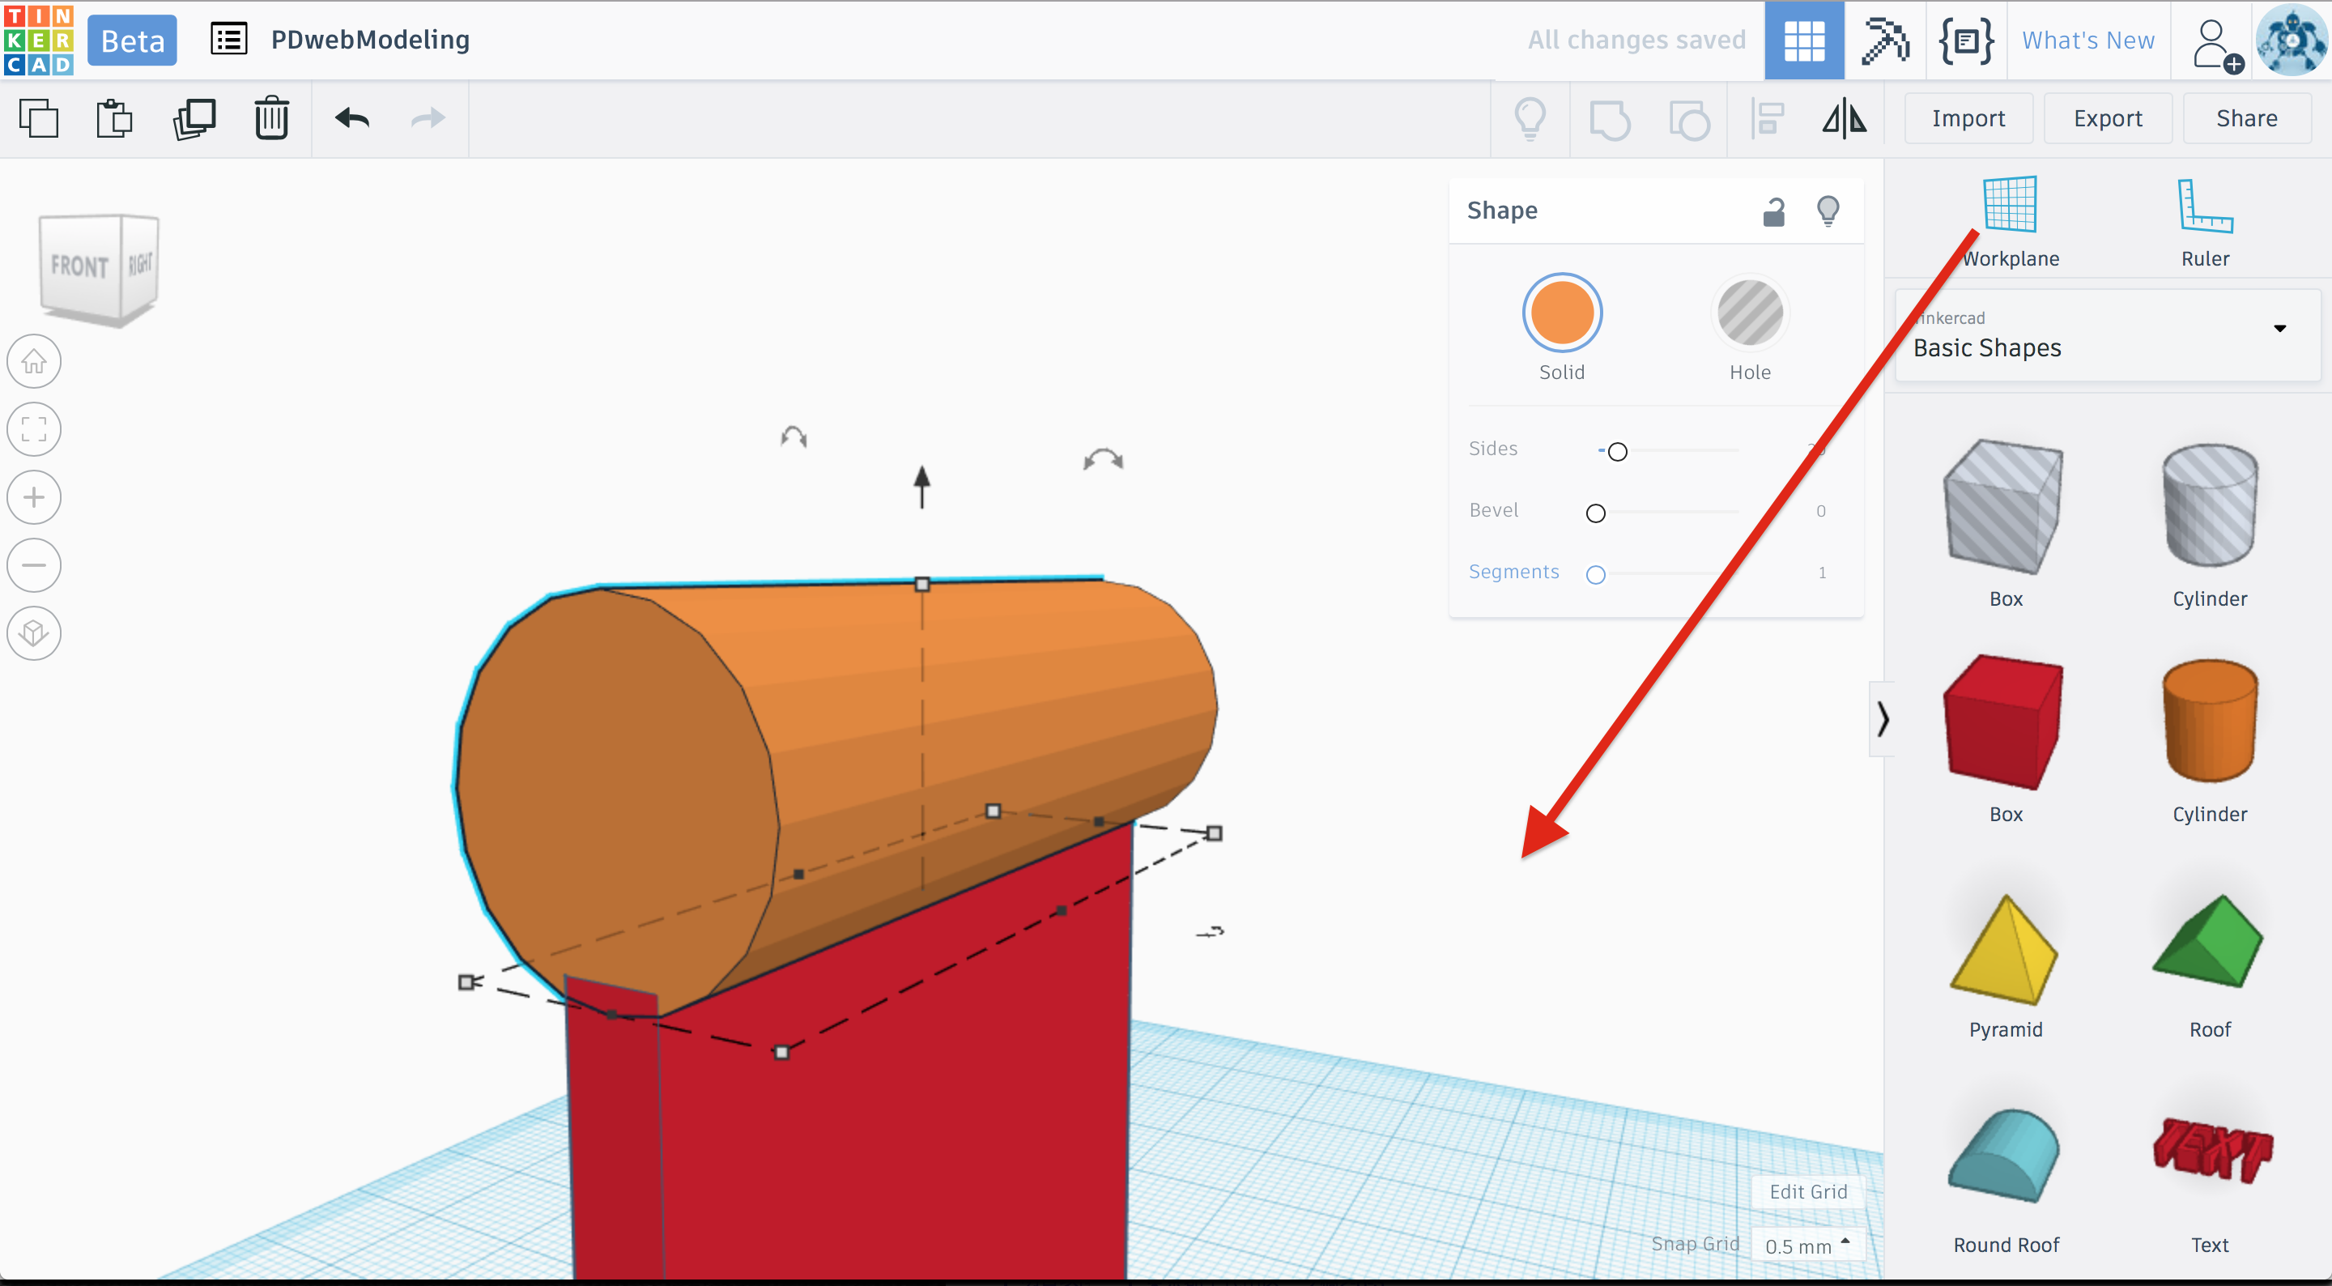Select the Mirror tool icon
2332x1286 pixels.
coord(1844,118)
